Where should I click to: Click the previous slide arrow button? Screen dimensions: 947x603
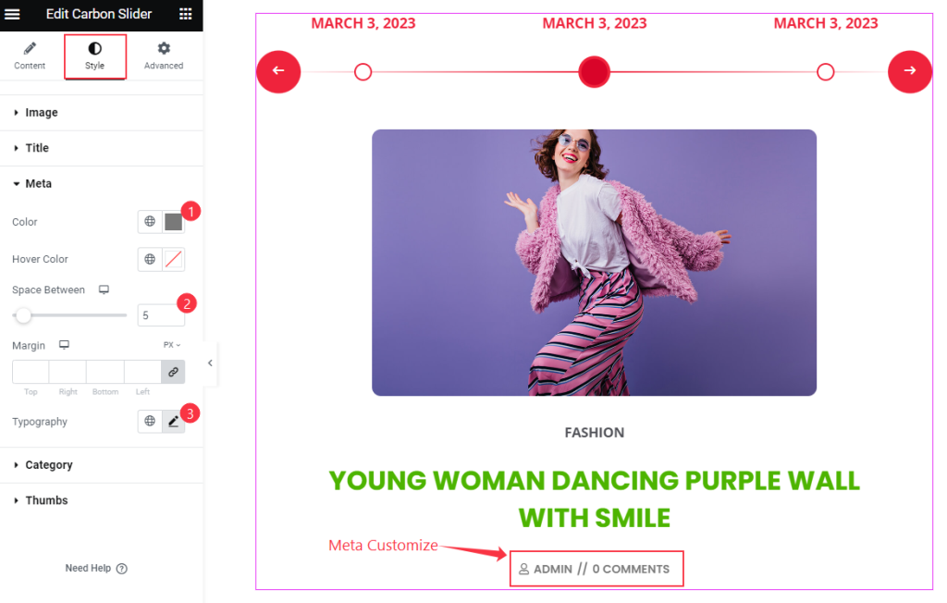tap(278, 71)
